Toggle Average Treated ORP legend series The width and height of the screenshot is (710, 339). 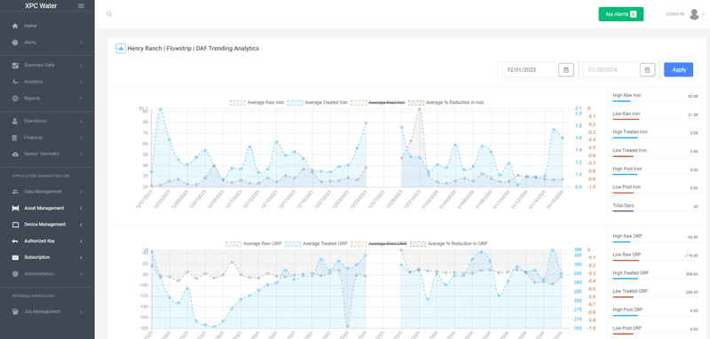pyautogui.click(x=317, y=243)
